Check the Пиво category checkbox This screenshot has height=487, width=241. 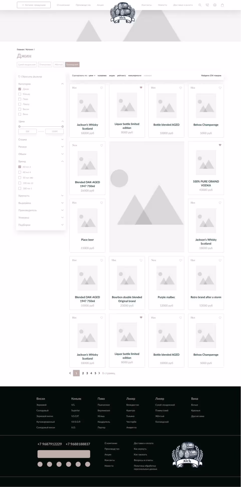[20, 99]
